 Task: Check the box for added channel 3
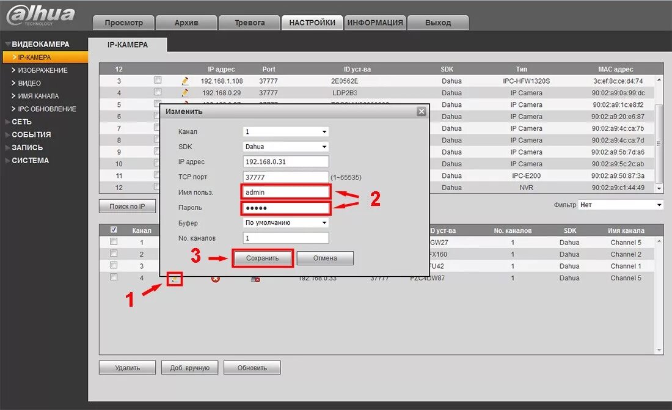click(x=114, y=265)
